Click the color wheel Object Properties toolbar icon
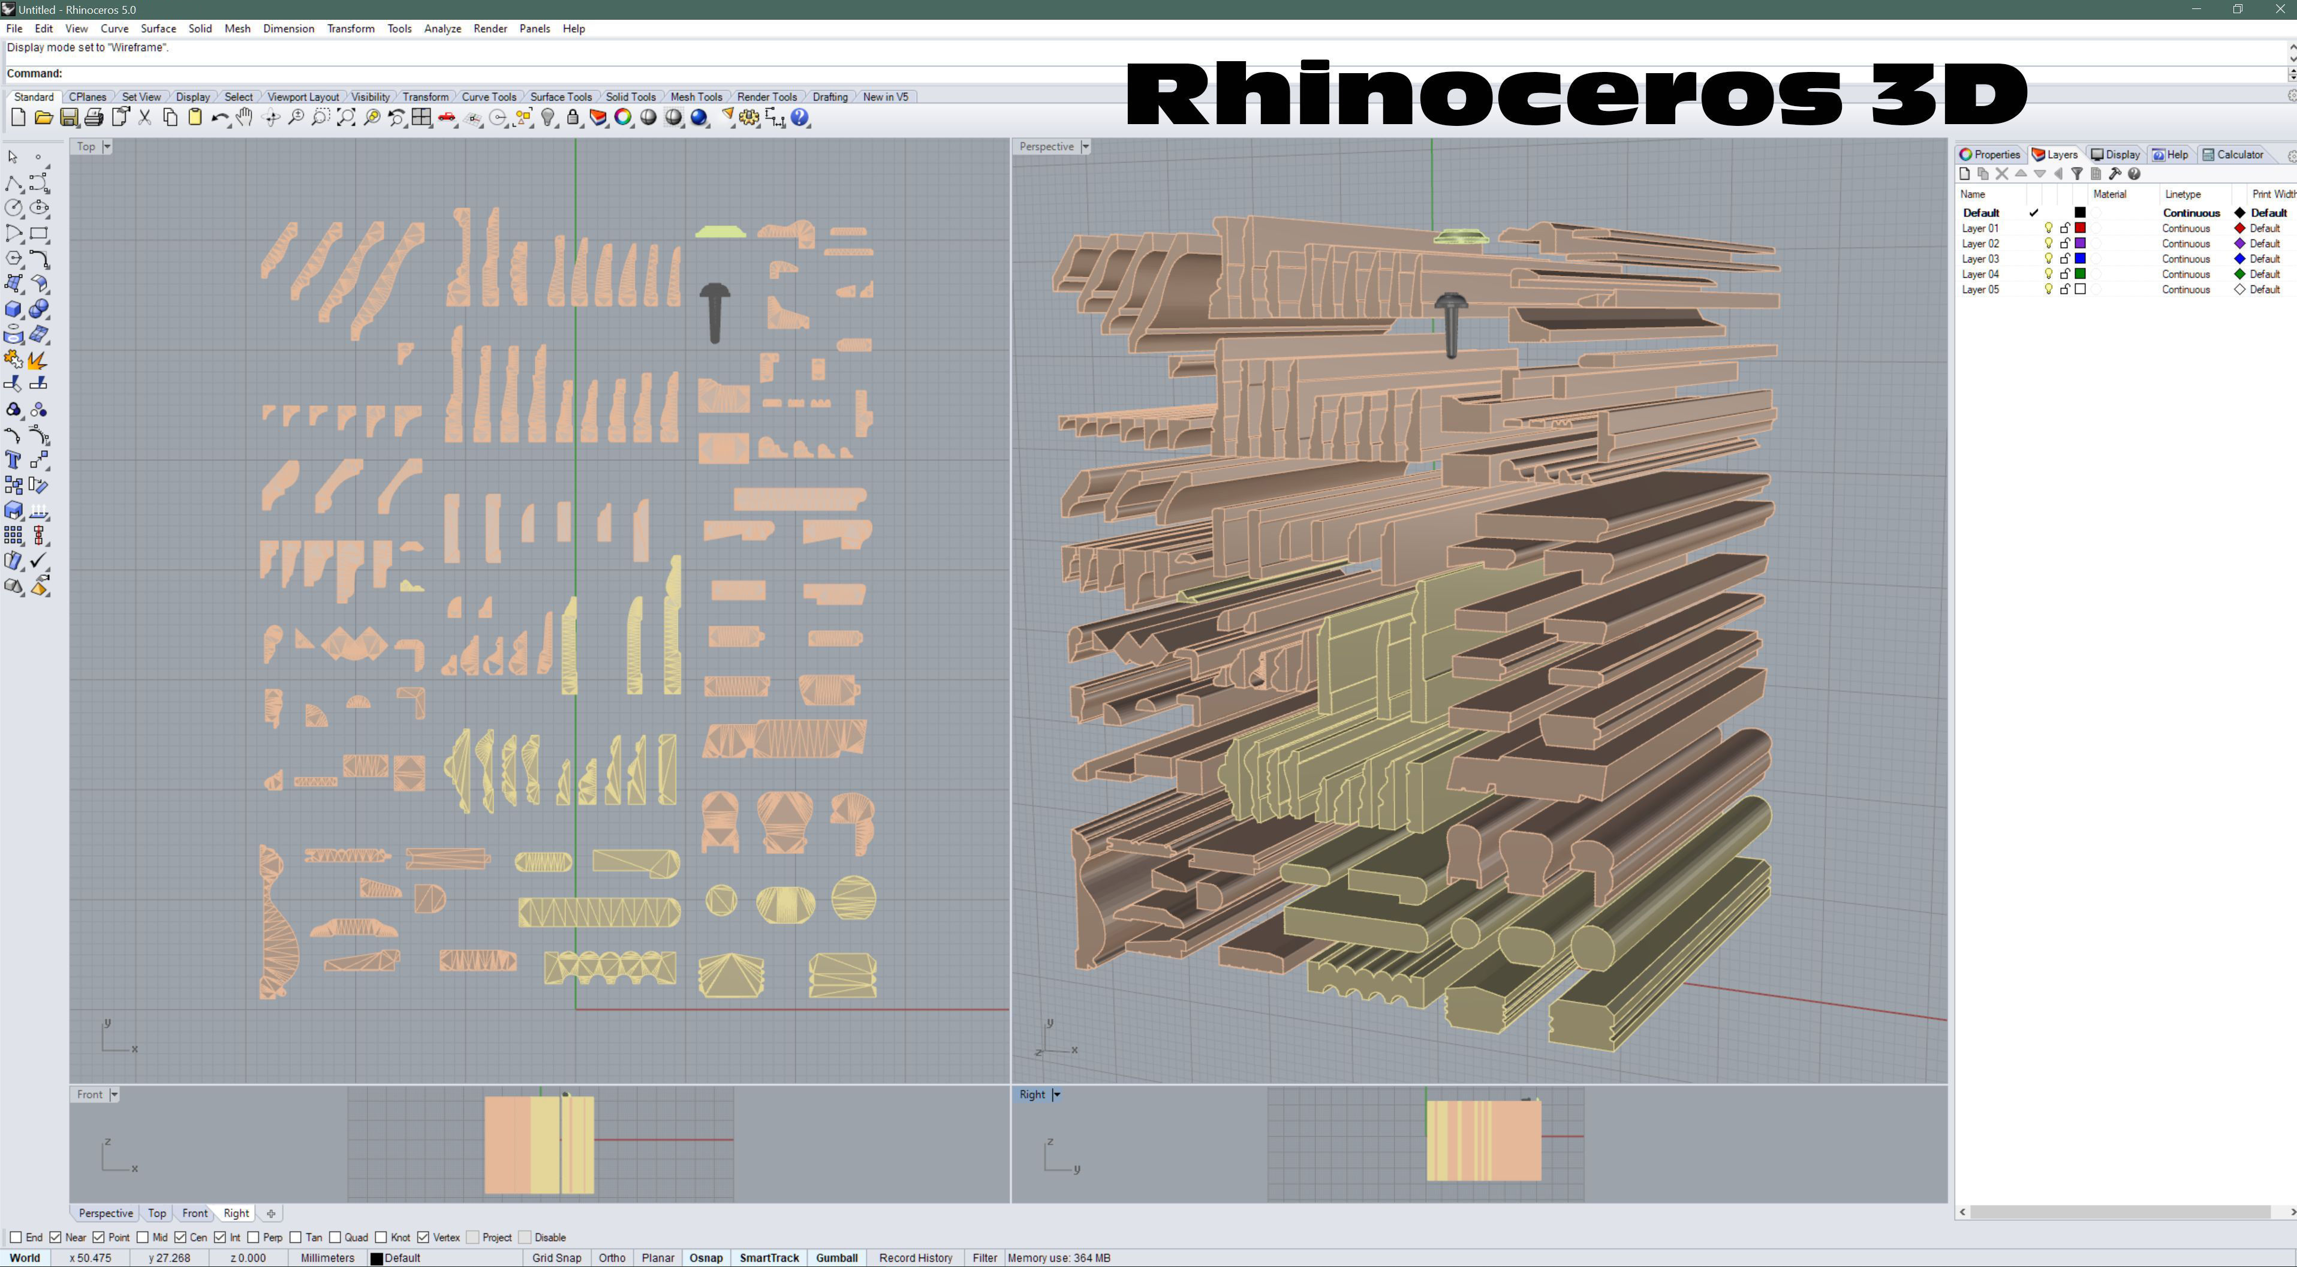 pyautogui.click(x=624, y=118)
